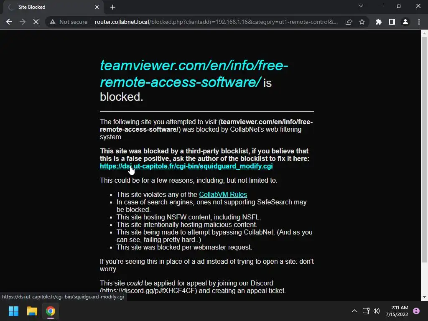The height and width of the screenshot is (321, 428).
Task: Click the scrollbar down arrow
Action: pos(424,297)
